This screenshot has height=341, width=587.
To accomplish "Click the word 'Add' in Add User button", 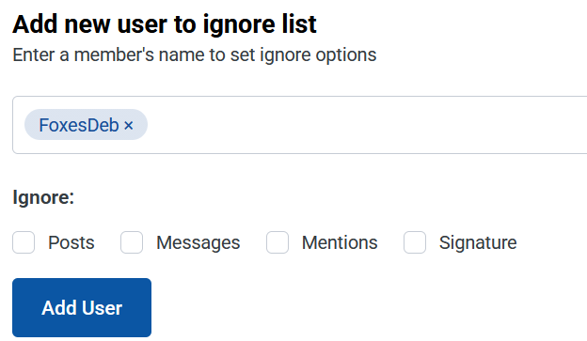I will point(59,308).
